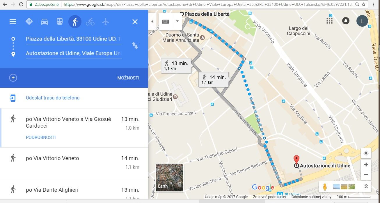
Task: Show my current location on map
Action: click(x=366, y=153)
